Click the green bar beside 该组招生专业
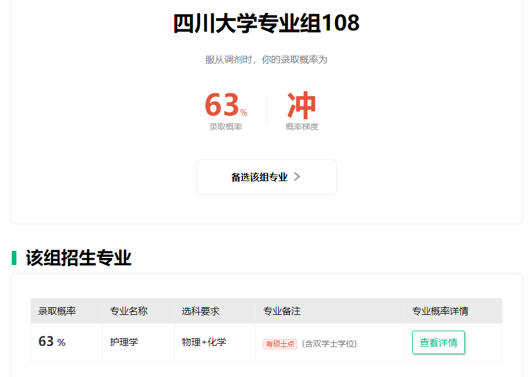Screen dimensions: 530x377 tap(14, 258)
